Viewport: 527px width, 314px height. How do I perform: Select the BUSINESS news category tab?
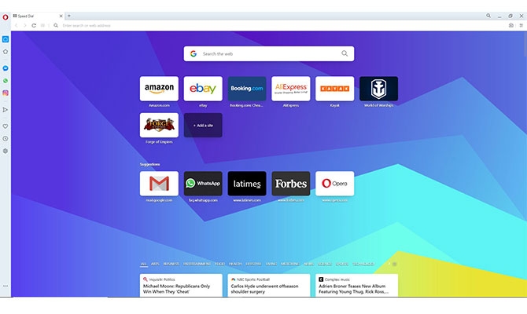(x=171, y=264)
